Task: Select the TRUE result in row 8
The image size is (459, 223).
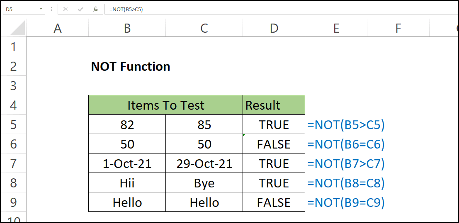Action: point(274,183)
